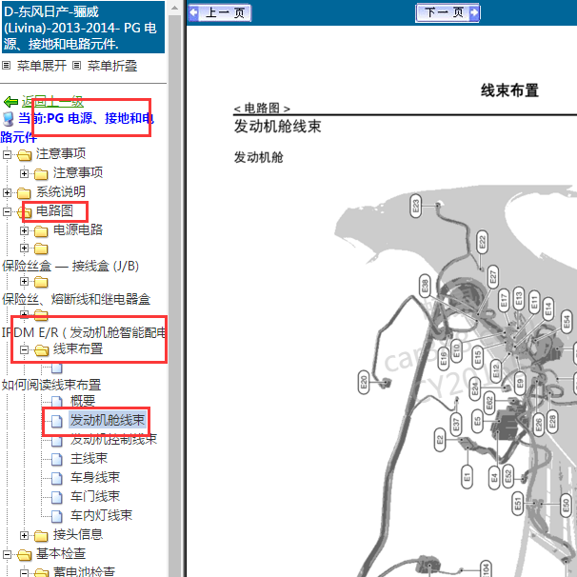Click the E37 connector label in diagram

pos(456,425)
